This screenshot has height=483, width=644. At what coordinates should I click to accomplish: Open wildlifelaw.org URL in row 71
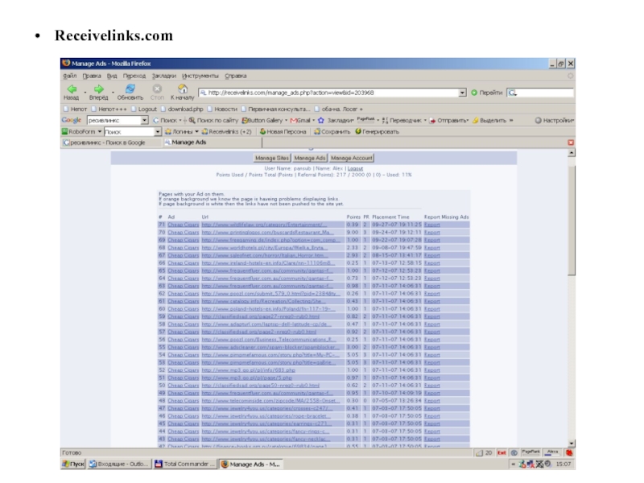click(265, 225)
